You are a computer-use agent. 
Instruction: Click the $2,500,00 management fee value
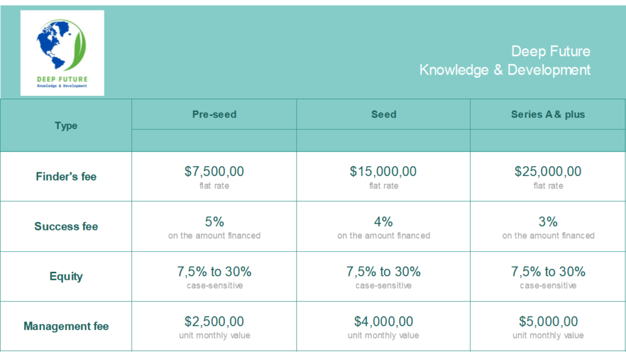click(215, 321)
